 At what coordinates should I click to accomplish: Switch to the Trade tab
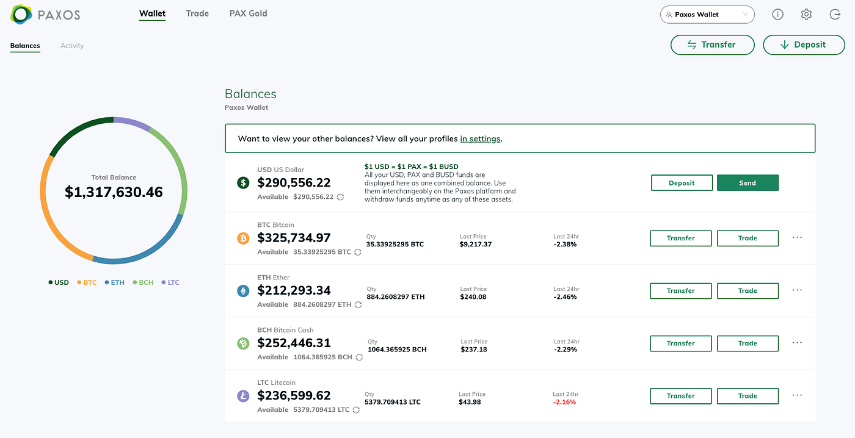197,13
